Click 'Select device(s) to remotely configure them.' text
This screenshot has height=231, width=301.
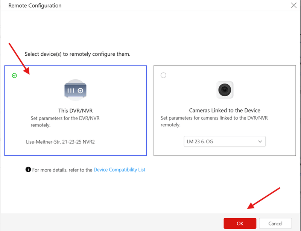click(78, 54)
